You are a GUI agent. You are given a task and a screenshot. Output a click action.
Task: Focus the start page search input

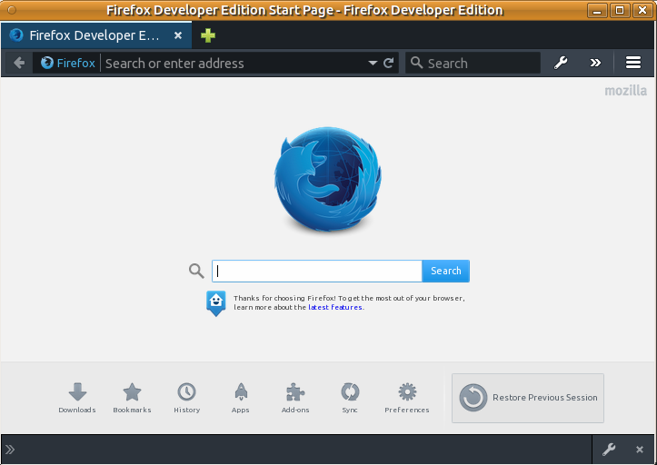click(317, 271)
